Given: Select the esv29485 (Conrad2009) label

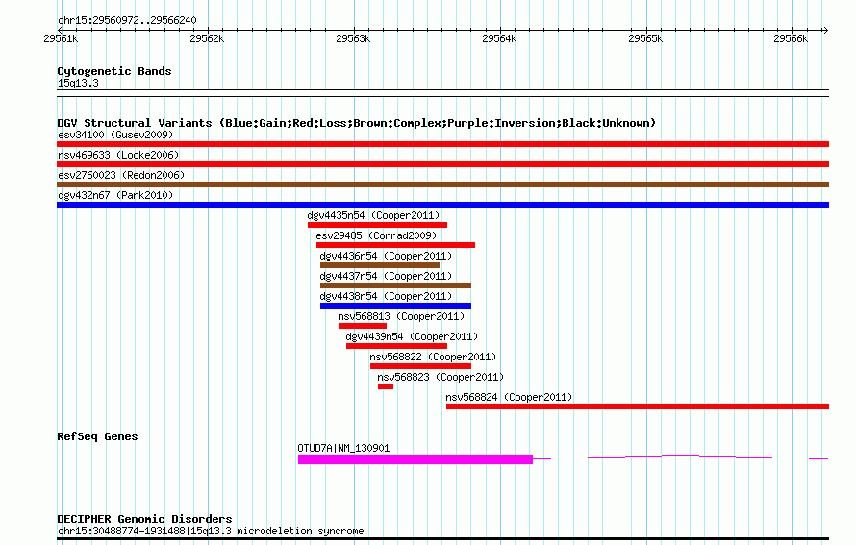Looking at the screenshot, I should point(376,235).
